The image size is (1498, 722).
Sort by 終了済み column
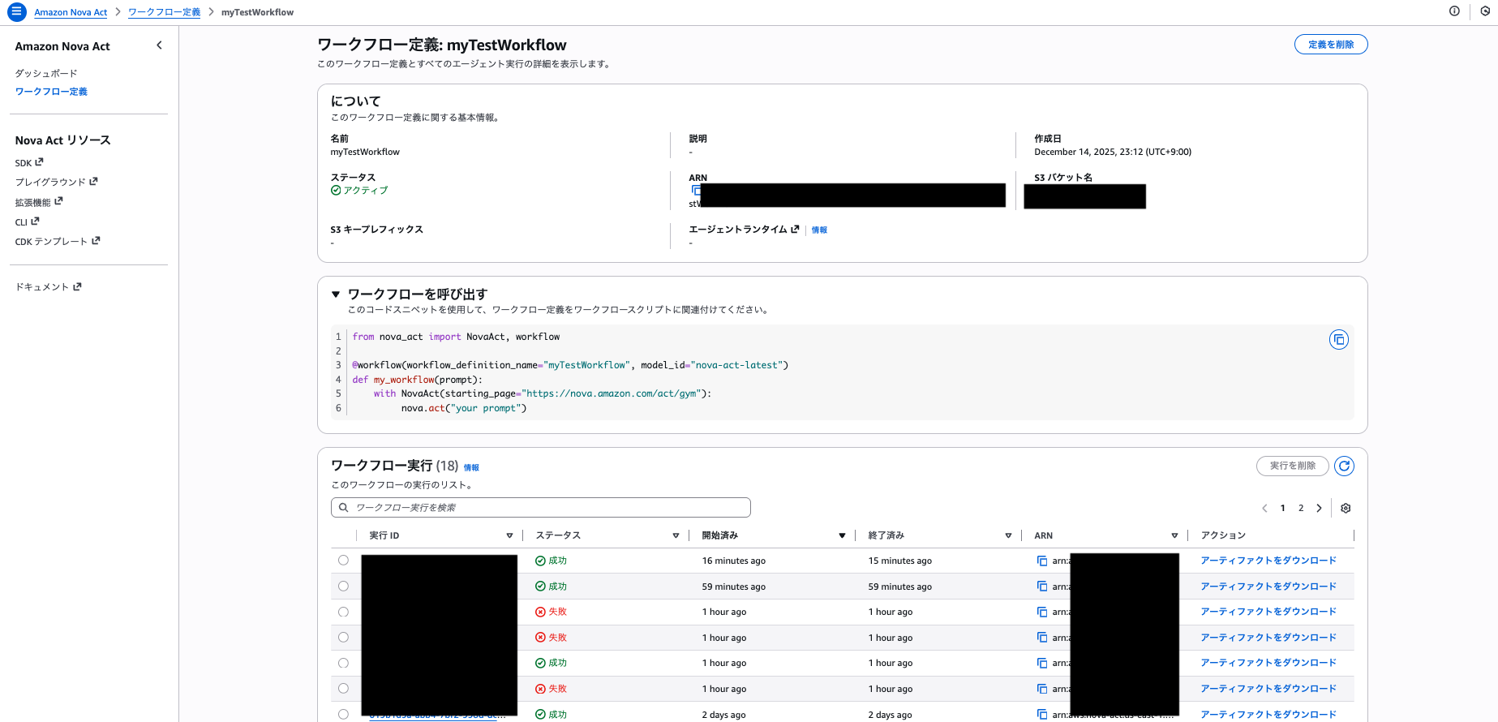1008,535
